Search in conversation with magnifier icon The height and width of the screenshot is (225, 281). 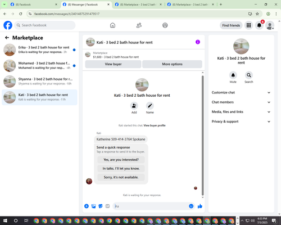(249, 75)
